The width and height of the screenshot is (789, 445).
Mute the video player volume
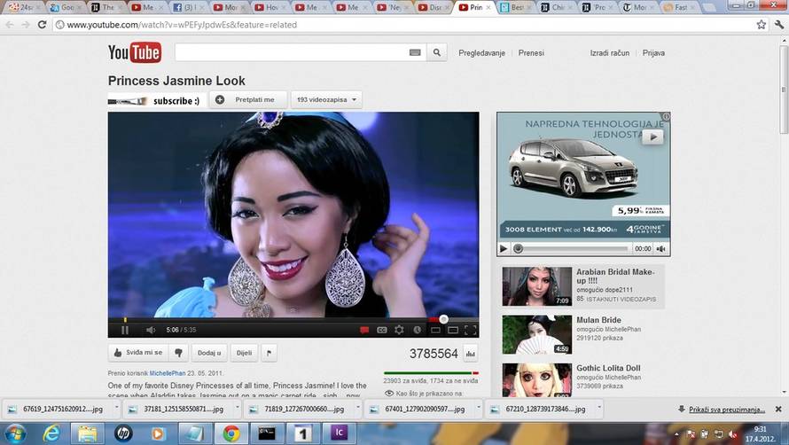click(x=151, y=331)
